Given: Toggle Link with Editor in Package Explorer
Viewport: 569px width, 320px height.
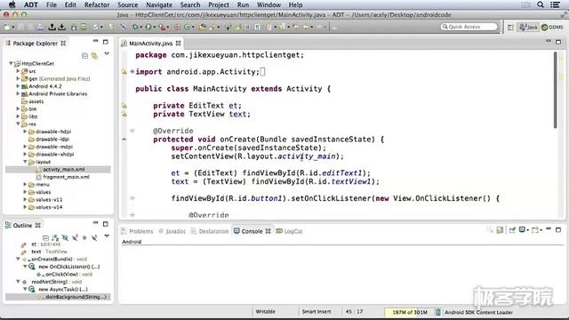Looking at the screenshot, I should pos(94,55).
